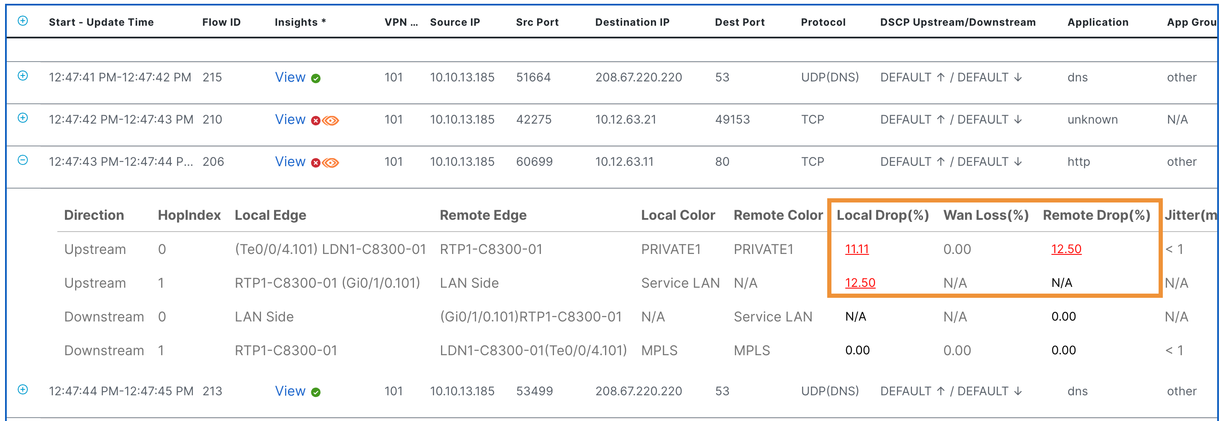Select the MPLS local color cell
The width and height of the screenshot is (1221, 421).
click(x=659, y=351)
